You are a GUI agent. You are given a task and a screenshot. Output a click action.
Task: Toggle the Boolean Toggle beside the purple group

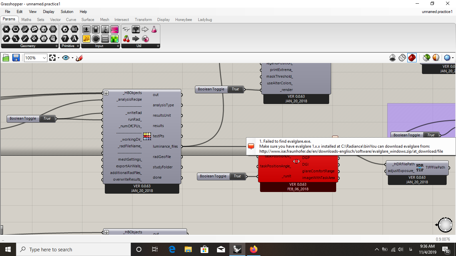coord(415,135)
